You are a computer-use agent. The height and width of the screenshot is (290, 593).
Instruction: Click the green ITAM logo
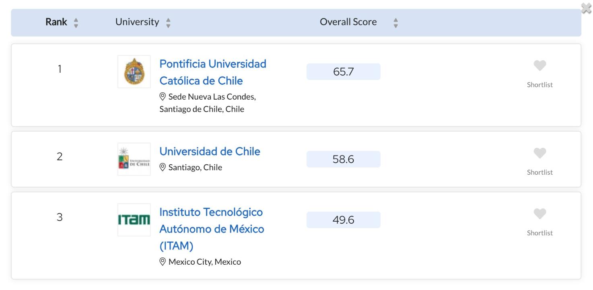coord(134,219)
